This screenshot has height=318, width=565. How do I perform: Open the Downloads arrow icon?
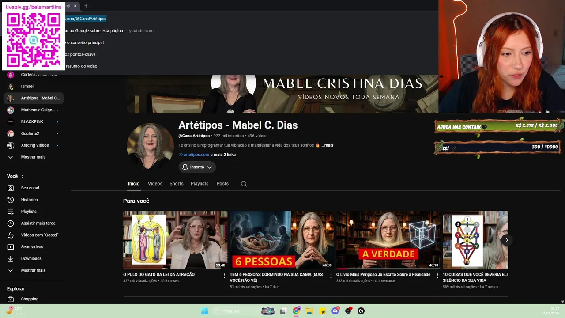point(11,258)
